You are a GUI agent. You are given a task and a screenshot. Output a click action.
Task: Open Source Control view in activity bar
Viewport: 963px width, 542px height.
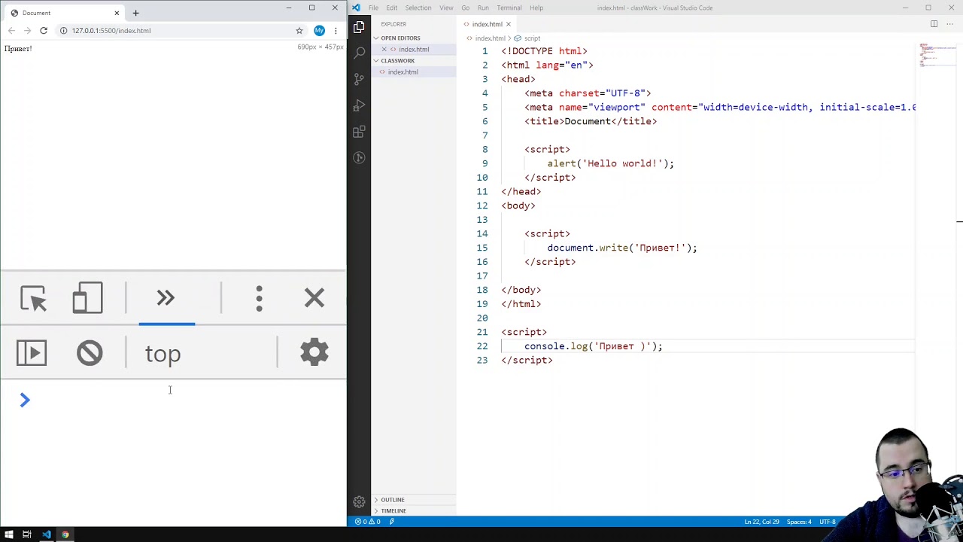(359, 79)
